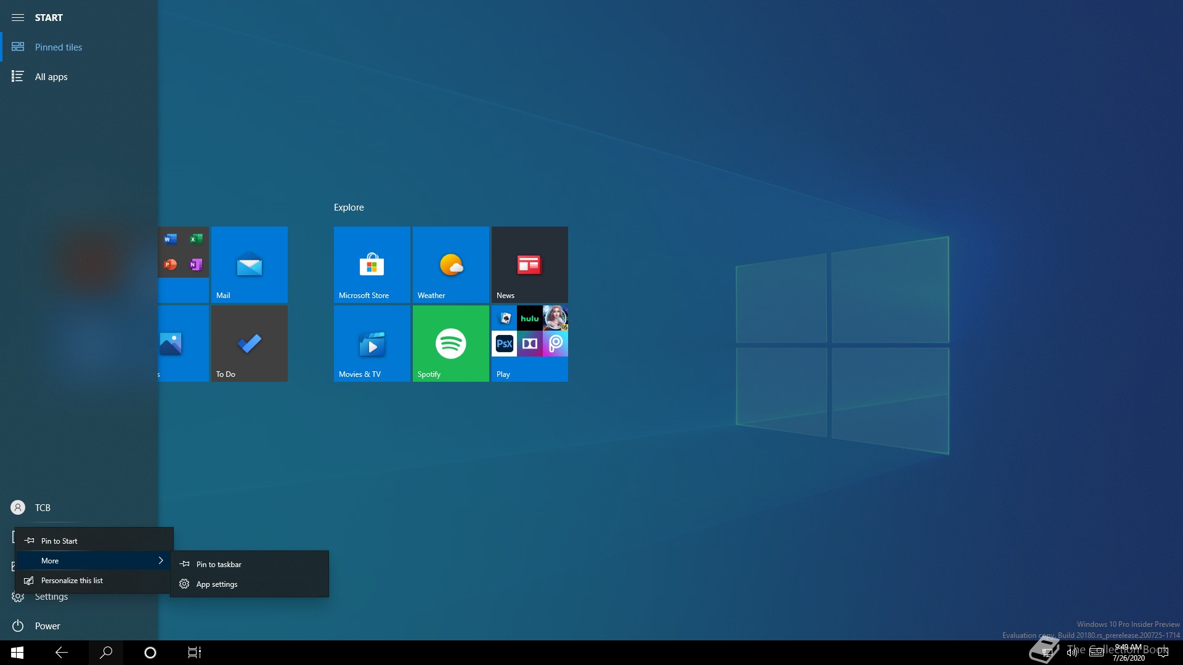Click the hamburger menu icon beside START

18,17
